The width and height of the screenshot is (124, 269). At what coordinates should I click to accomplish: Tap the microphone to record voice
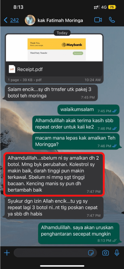click(x=117, y=253)
